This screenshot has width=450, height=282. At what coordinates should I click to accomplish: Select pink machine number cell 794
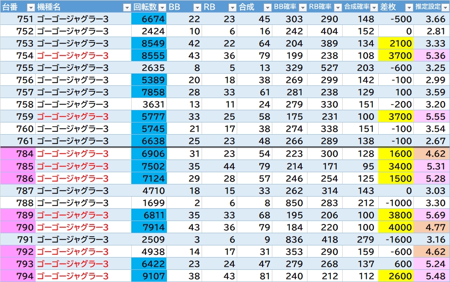[18, 276]
